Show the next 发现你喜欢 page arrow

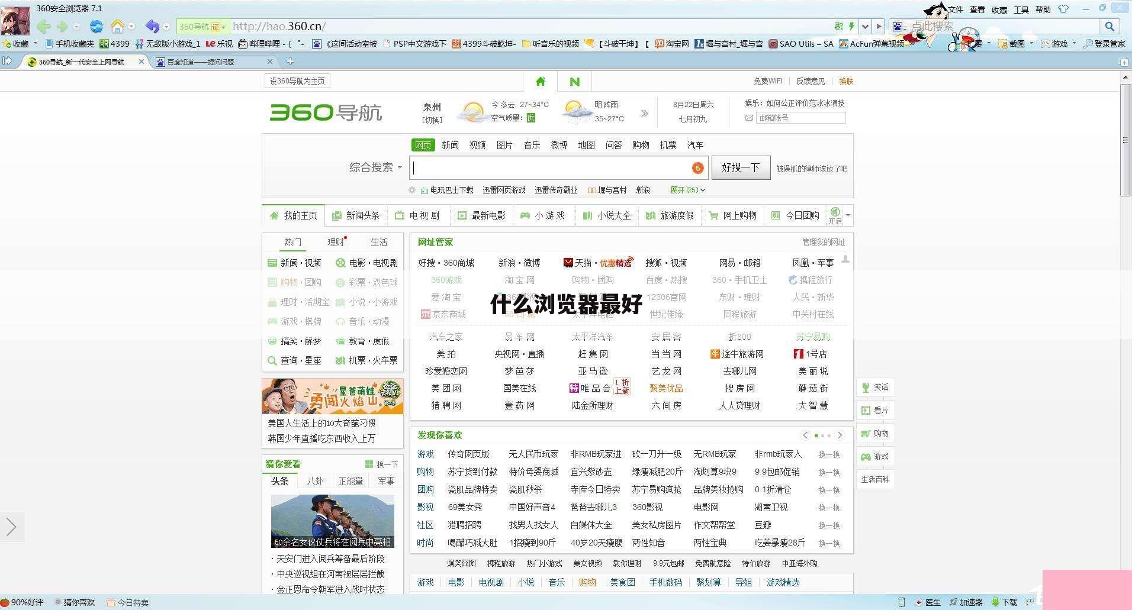(840, 435)
